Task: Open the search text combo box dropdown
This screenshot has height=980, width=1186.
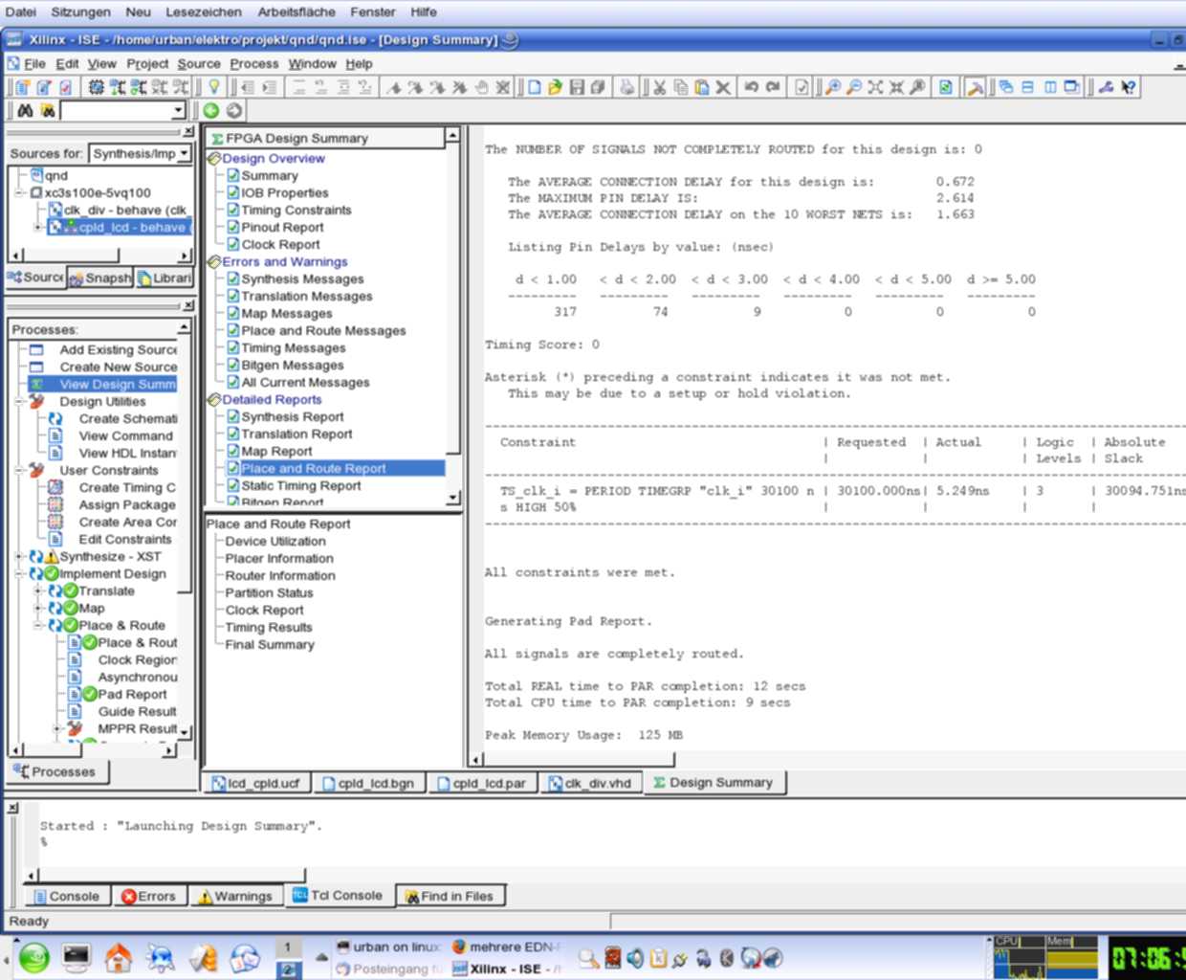Action: click(178, 111)
